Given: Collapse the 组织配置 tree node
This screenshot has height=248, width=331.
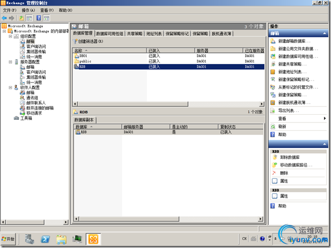Looking at the screenshot, I should tap(10, 36).
